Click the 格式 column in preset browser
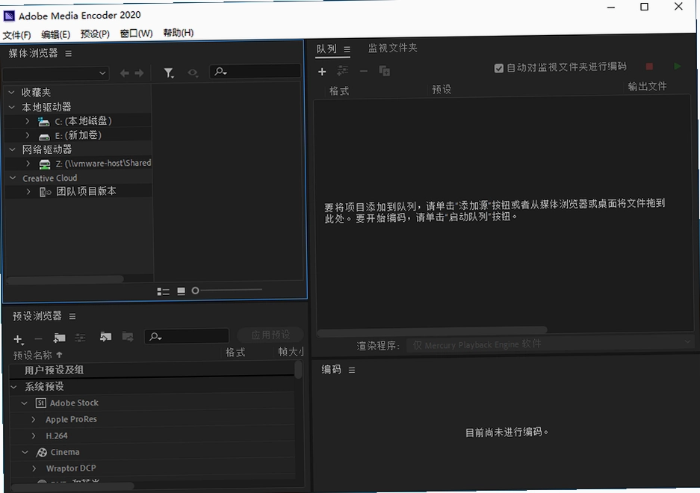The image size is (700, 493). pos(235,353)
